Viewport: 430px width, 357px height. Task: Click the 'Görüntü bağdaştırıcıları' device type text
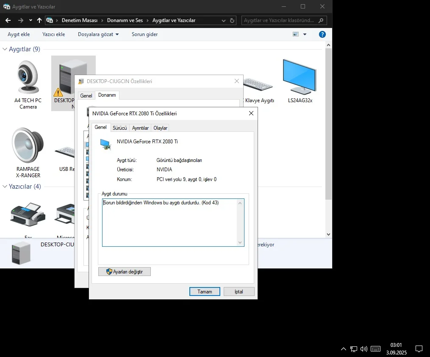(179, 160)
